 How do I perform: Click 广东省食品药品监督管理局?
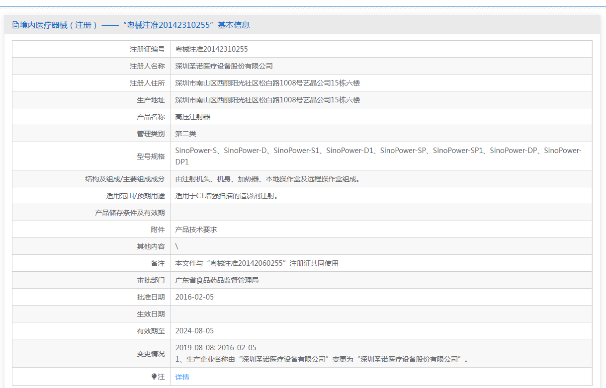pos(217,280)
